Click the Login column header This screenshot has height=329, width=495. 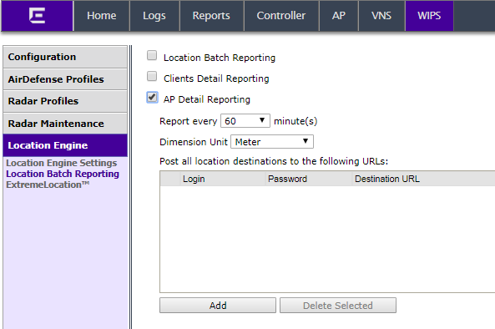(222, 179)
